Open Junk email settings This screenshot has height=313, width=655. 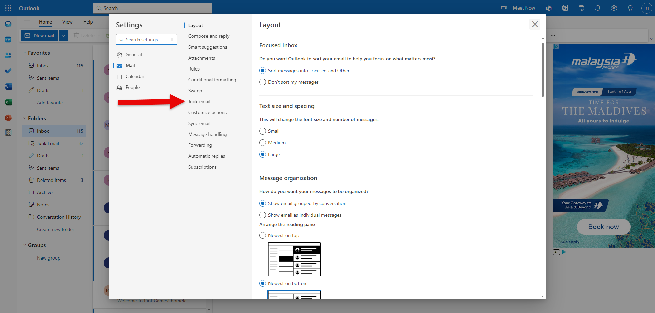coord(199,101)
